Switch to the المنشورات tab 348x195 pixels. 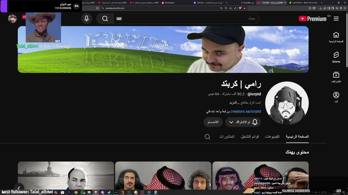[x=227, y=136]
